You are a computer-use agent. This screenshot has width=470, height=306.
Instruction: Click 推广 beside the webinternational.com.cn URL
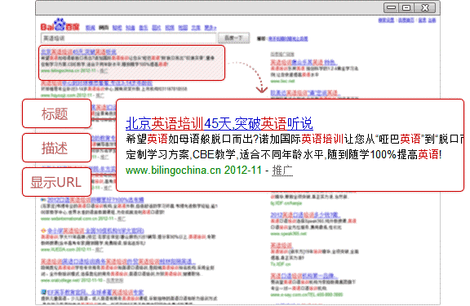pos(122,219)
